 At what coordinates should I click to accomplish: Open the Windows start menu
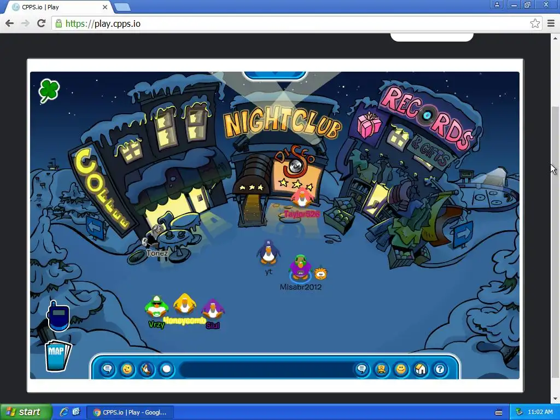pyautogui.click(x=25, y=412)
